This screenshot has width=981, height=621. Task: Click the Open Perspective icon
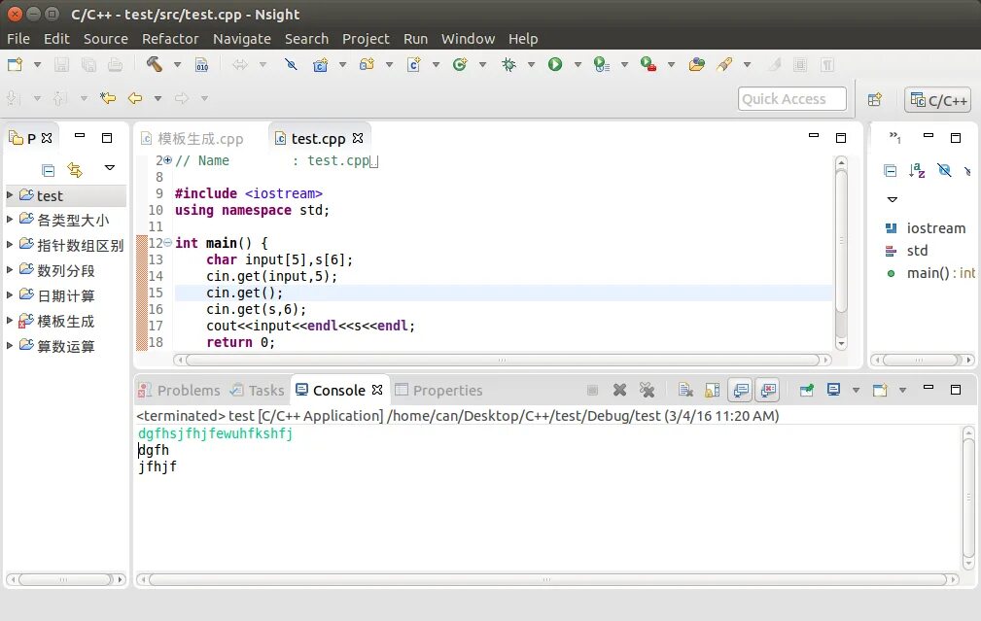point(875,99)
